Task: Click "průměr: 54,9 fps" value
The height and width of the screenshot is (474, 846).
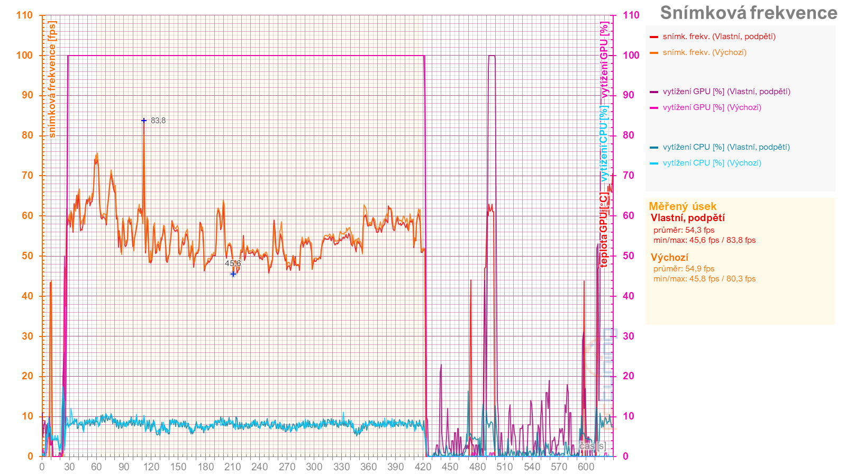Action: pyautogui.click(x=684, y=269)
